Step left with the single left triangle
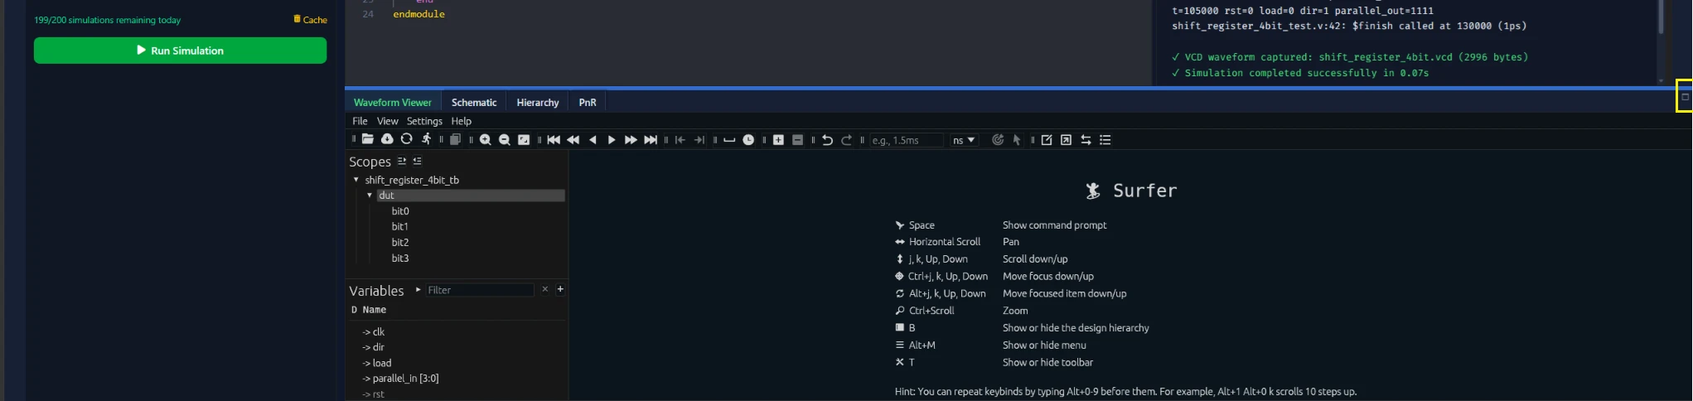Viewport: 1693px width, 401px height. tap(593, 140)
